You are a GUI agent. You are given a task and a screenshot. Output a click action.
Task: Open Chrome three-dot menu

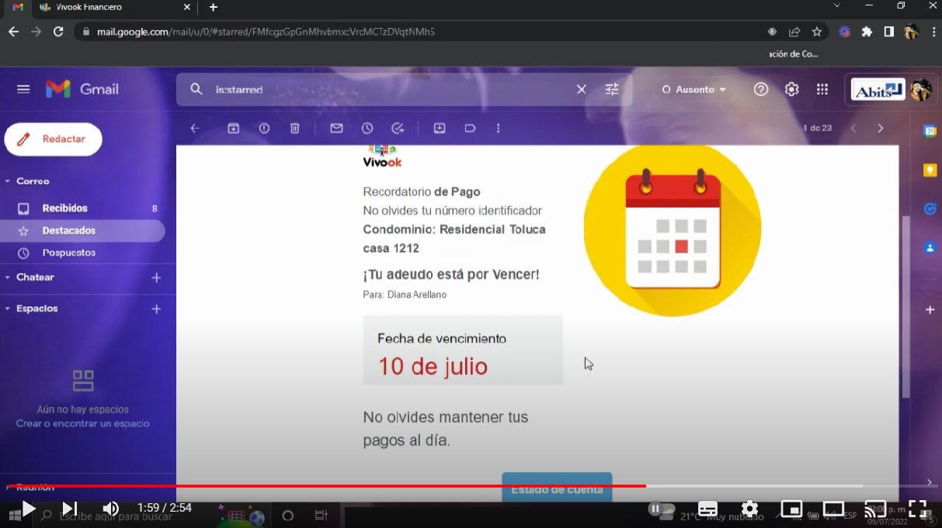click(x=933, y=32)
